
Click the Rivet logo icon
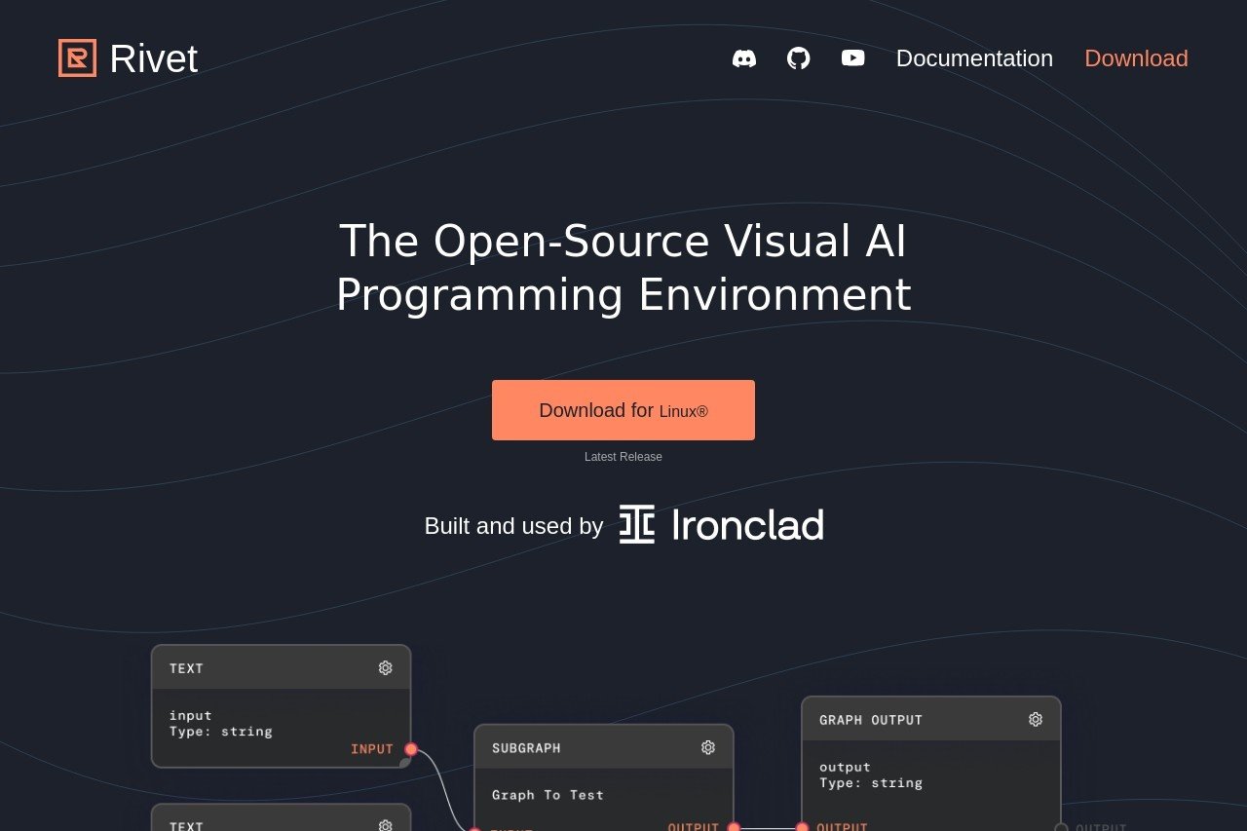[77, 58]
